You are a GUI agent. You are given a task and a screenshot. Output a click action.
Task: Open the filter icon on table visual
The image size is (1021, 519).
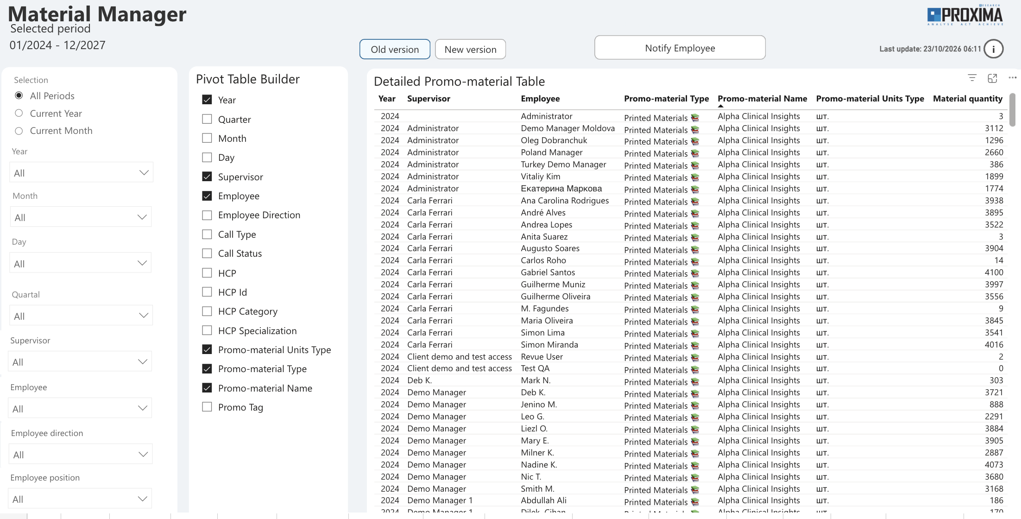(972, 78)
